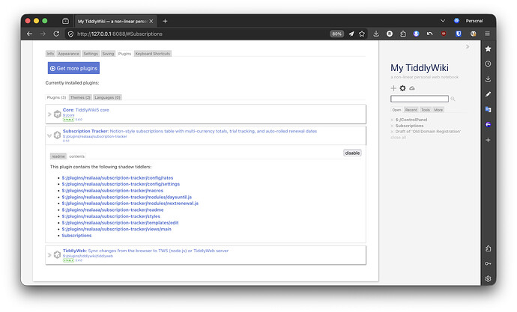Switch sidebar to Tools tab

pyautogui.click(x=426, y=110)
